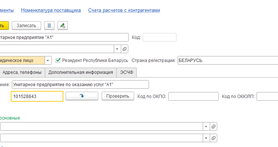Click the name field ending with предприятие "А1"
The image size is (278, 147).
64,37
